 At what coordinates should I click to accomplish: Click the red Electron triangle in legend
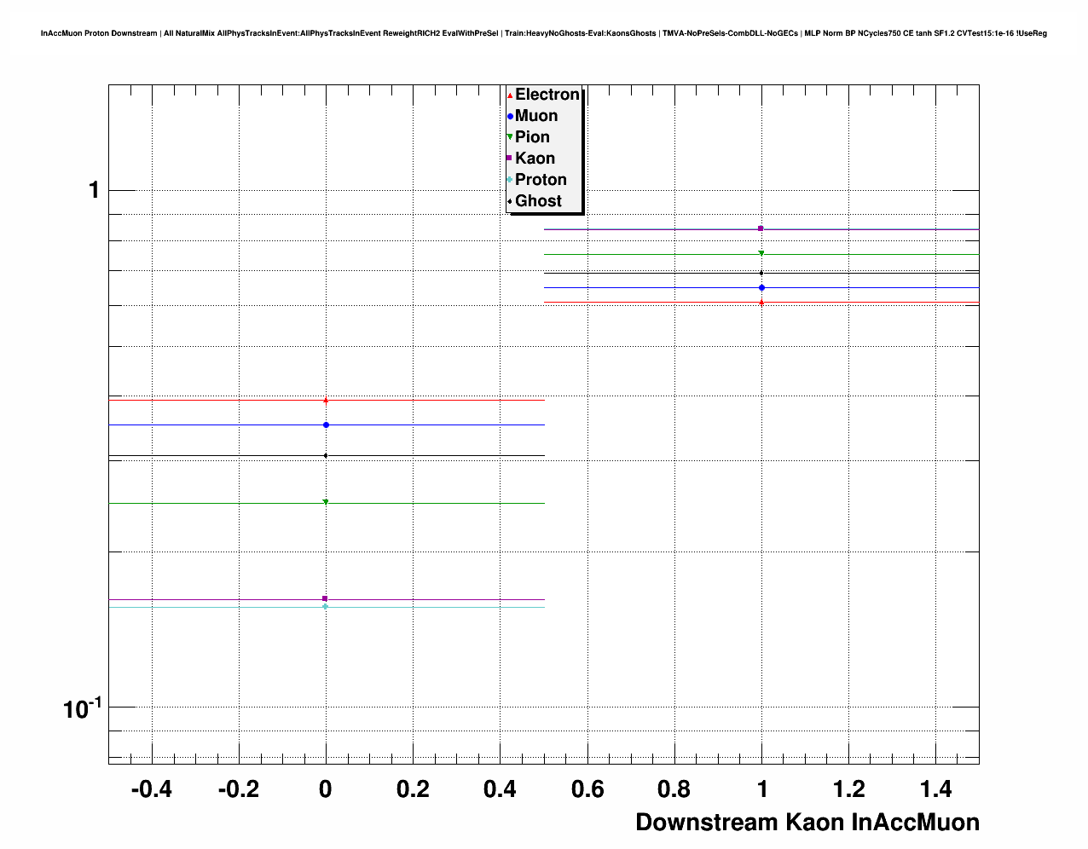(x=510, y=95)
